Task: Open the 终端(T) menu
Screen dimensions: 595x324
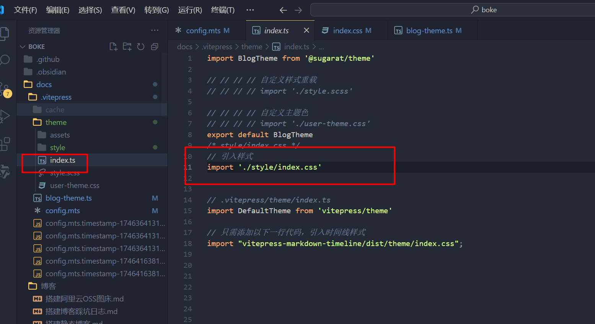Action: tap(223, 10)
